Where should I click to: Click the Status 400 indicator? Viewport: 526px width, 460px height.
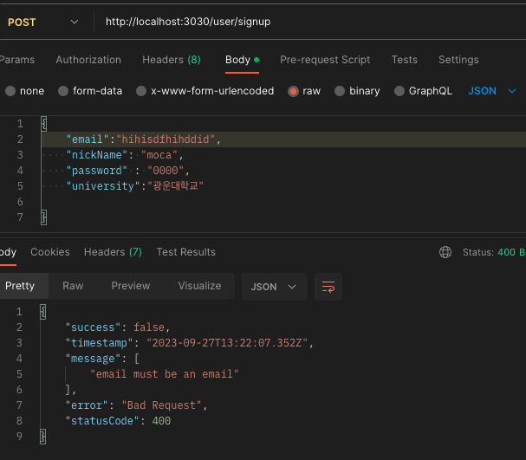[x=494, y=252]
